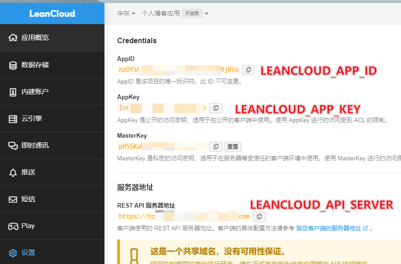This screenshot has height=264, width=401.
Task: Go to the 短信 sidebar item
Action: 28,199
